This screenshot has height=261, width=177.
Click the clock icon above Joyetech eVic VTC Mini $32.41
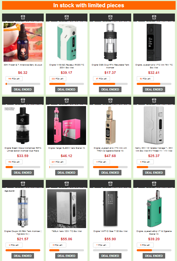[x=154, y=17]
